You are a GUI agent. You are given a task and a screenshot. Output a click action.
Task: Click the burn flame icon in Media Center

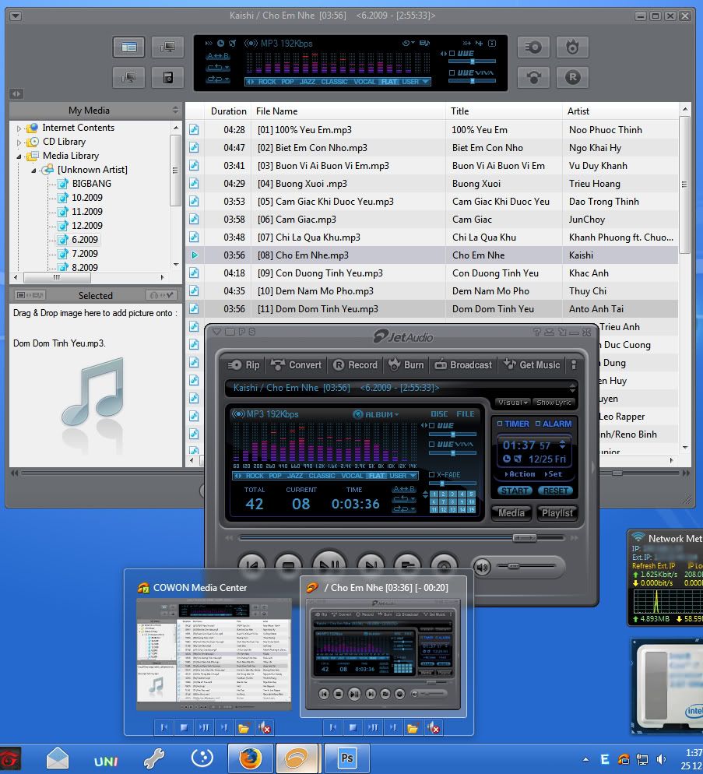[573, 47]
